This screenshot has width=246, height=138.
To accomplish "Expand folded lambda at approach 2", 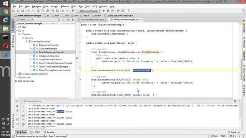I will [80, 80].
